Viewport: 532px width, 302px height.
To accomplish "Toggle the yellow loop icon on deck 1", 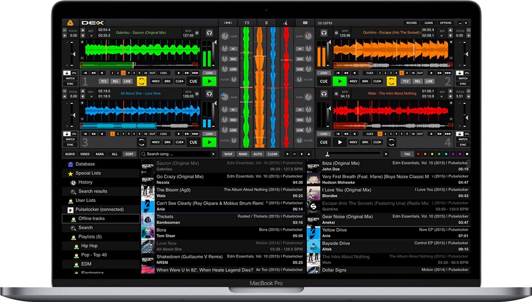I will point(141,81).
